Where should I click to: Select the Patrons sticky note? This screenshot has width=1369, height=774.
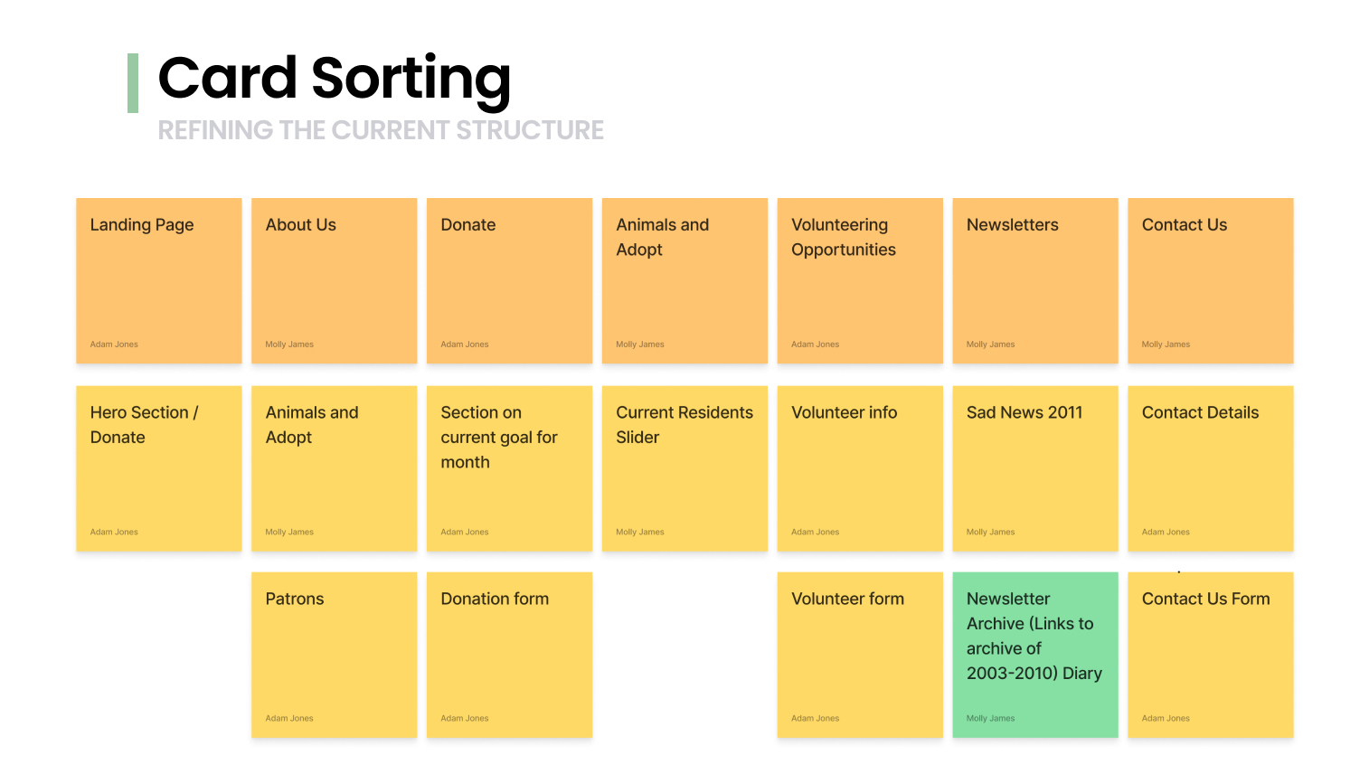pyautogui.click(x=334, y=655)
